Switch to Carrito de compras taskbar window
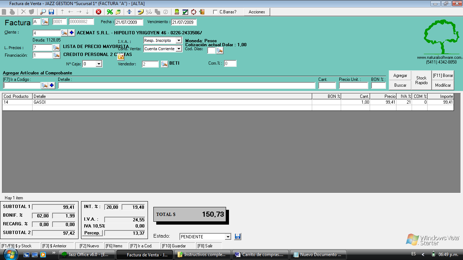Screen dimensions: 463x260 (x=260, y=255)
